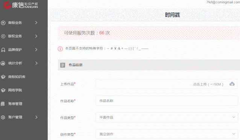
Task: Expand the 商标业务 menu arrow
Action: [x=36, y=23]
